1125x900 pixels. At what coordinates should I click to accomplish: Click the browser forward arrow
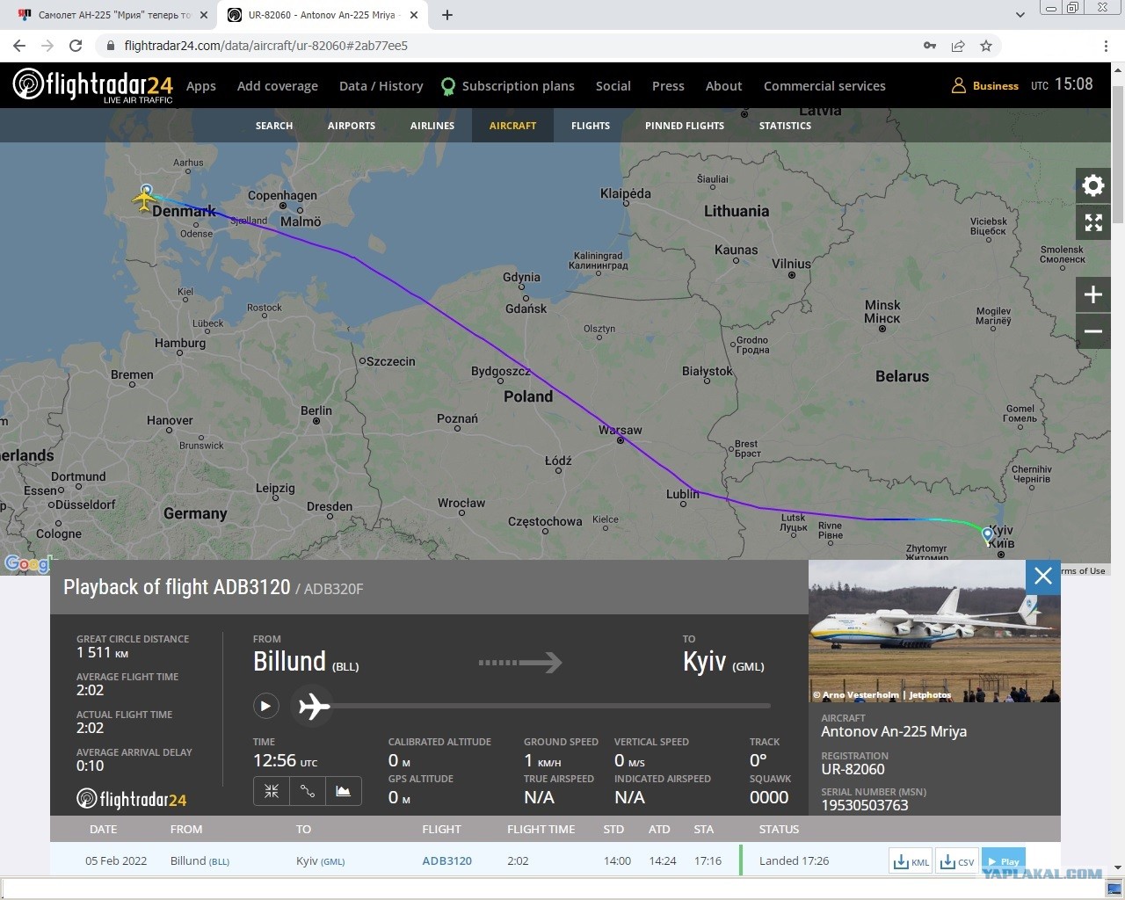coord(47,46)
